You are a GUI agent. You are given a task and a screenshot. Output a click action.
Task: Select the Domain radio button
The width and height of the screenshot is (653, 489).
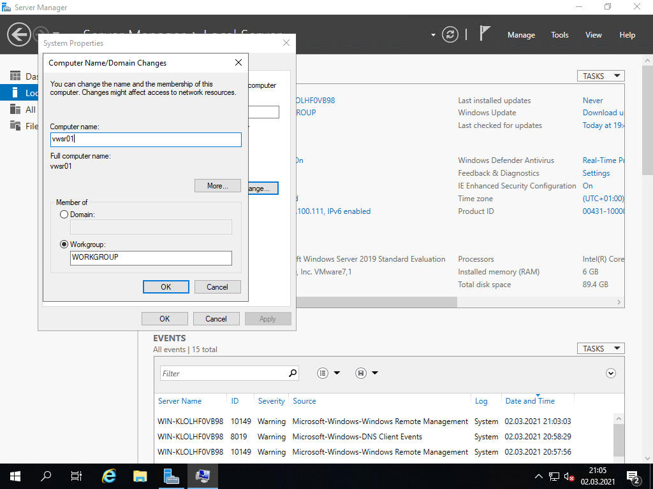pyautogui.click(x=64, y=215)
